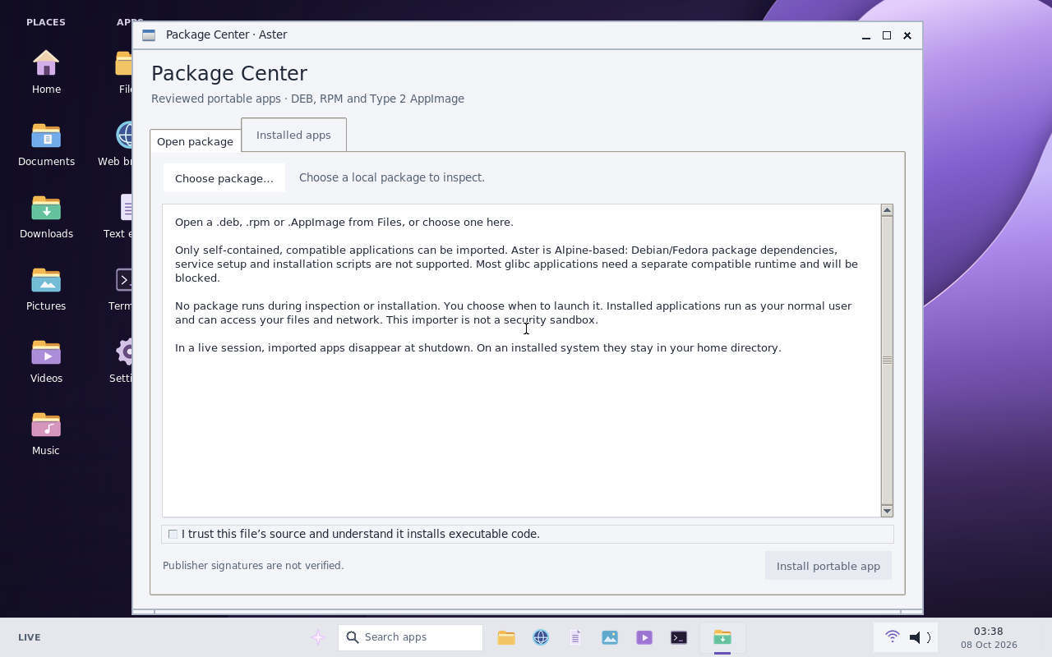Open the Documents folder on desktop
Image resolution: width=1052 pixels, height=657 pixels.
click(46, 145)
